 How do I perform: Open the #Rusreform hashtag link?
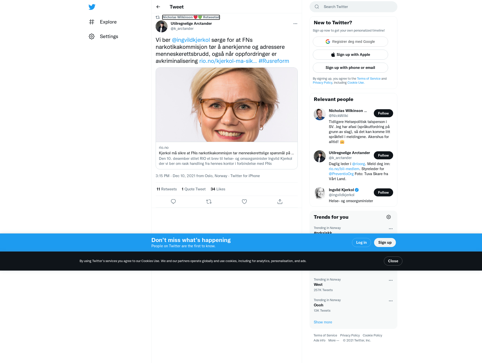point(274,61)
